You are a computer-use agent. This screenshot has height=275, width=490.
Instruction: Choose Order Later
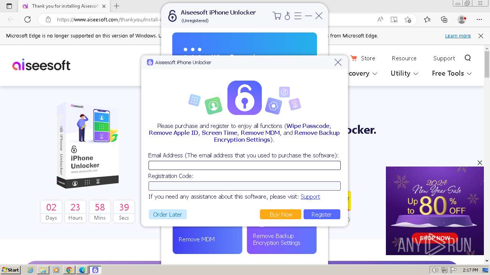(x=168, y=214)
